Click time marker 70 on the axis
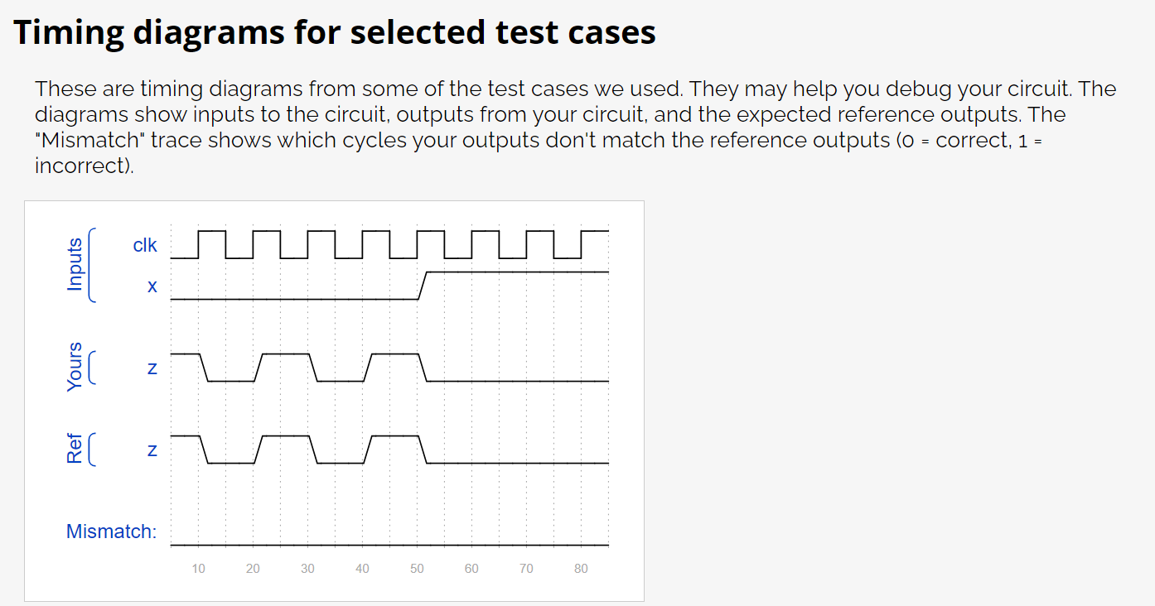 tap(526, 569)
